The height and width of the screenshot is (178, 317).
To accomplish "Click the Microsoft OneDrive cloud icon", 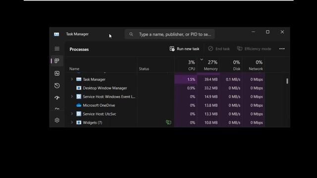I will (x=79, y=105).
